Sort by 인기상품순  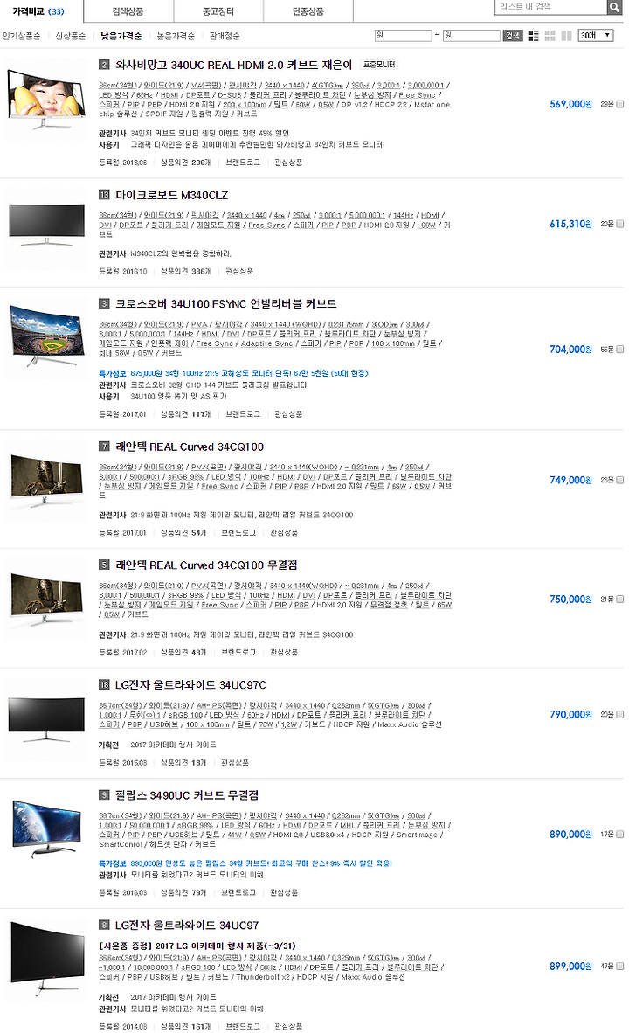tap(21, 36)
